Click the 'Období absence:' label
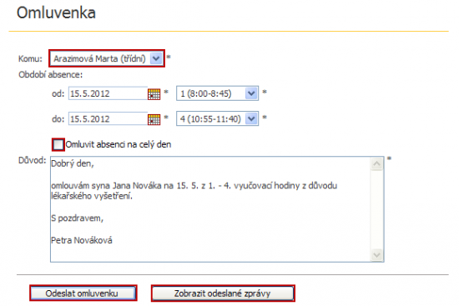459x306 pixels. pyautogui.click(x=51, y=75)
